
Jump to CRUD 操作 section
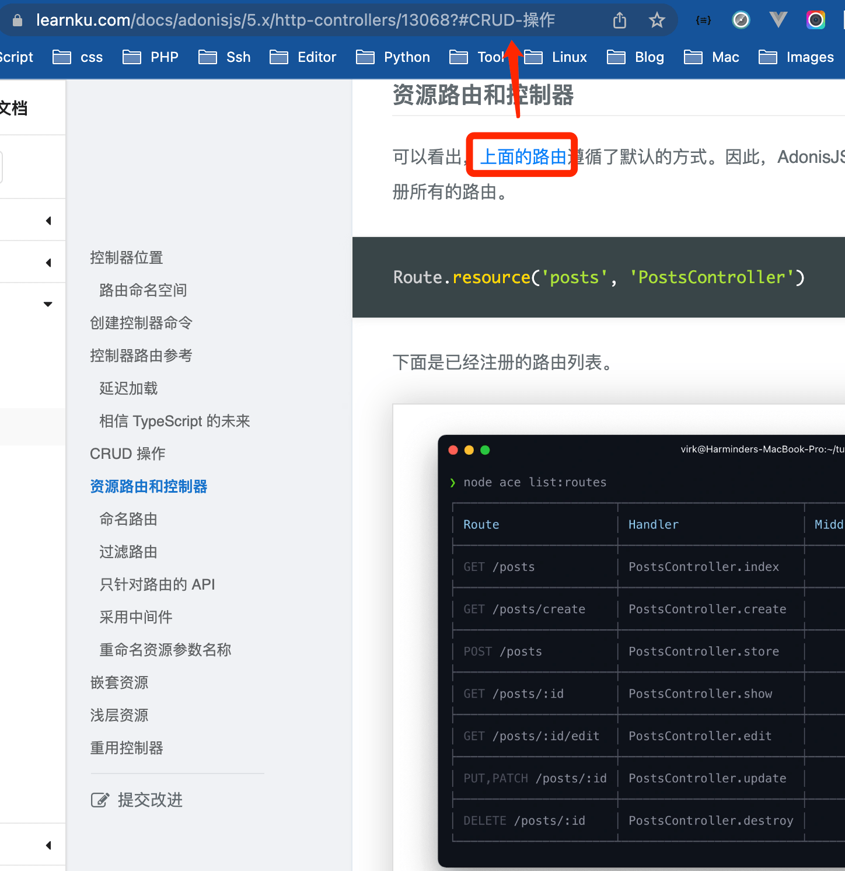click(128, 454)
